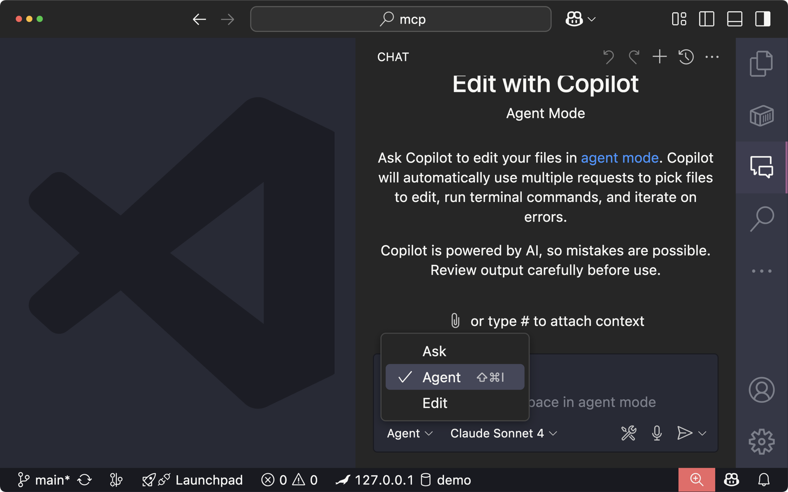
Task: Open chat history with the clock icon
Action: click(686, 57)
